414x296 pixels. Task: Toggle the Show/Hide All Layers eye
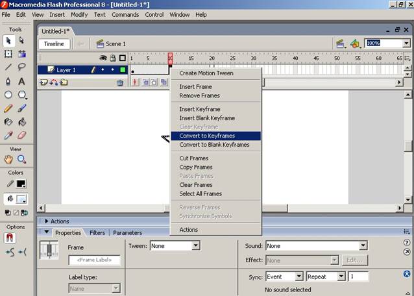103,58
